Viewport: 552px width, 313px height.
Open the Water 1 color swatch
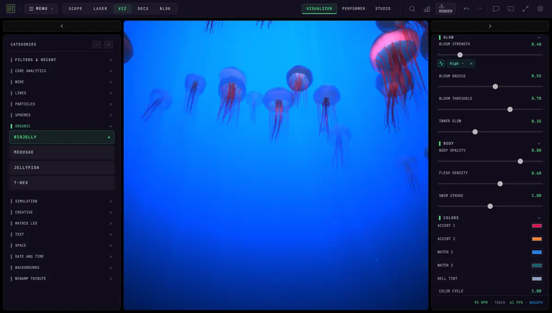pos(537,252)
